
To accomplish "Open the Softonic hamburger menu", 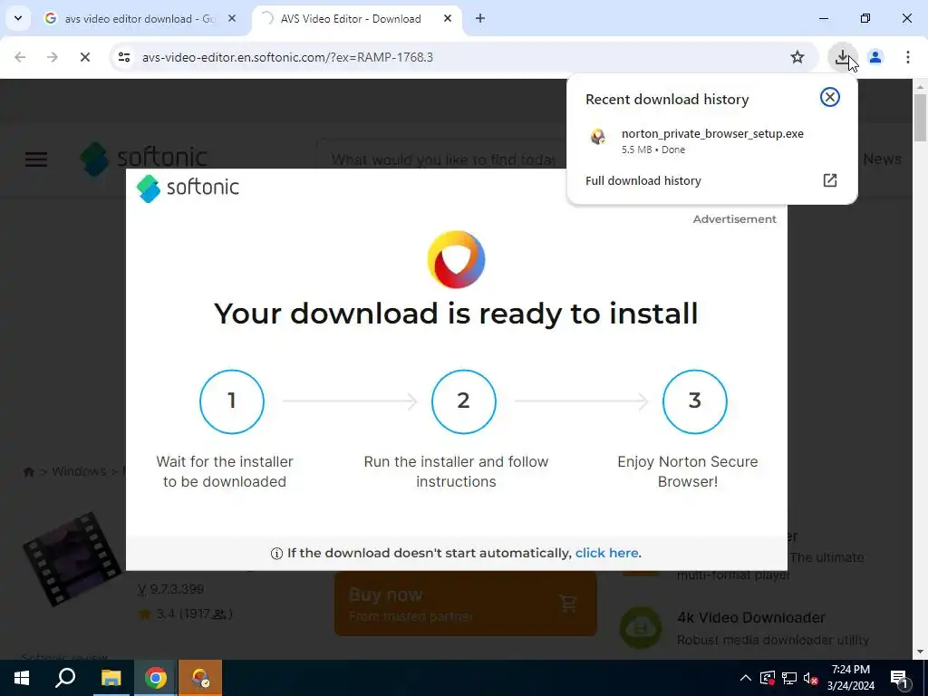I will (x=36, y=159).
